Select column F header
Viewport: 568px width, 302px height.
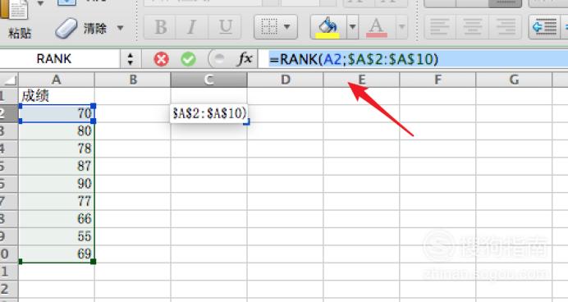click(x=437, y=80)
